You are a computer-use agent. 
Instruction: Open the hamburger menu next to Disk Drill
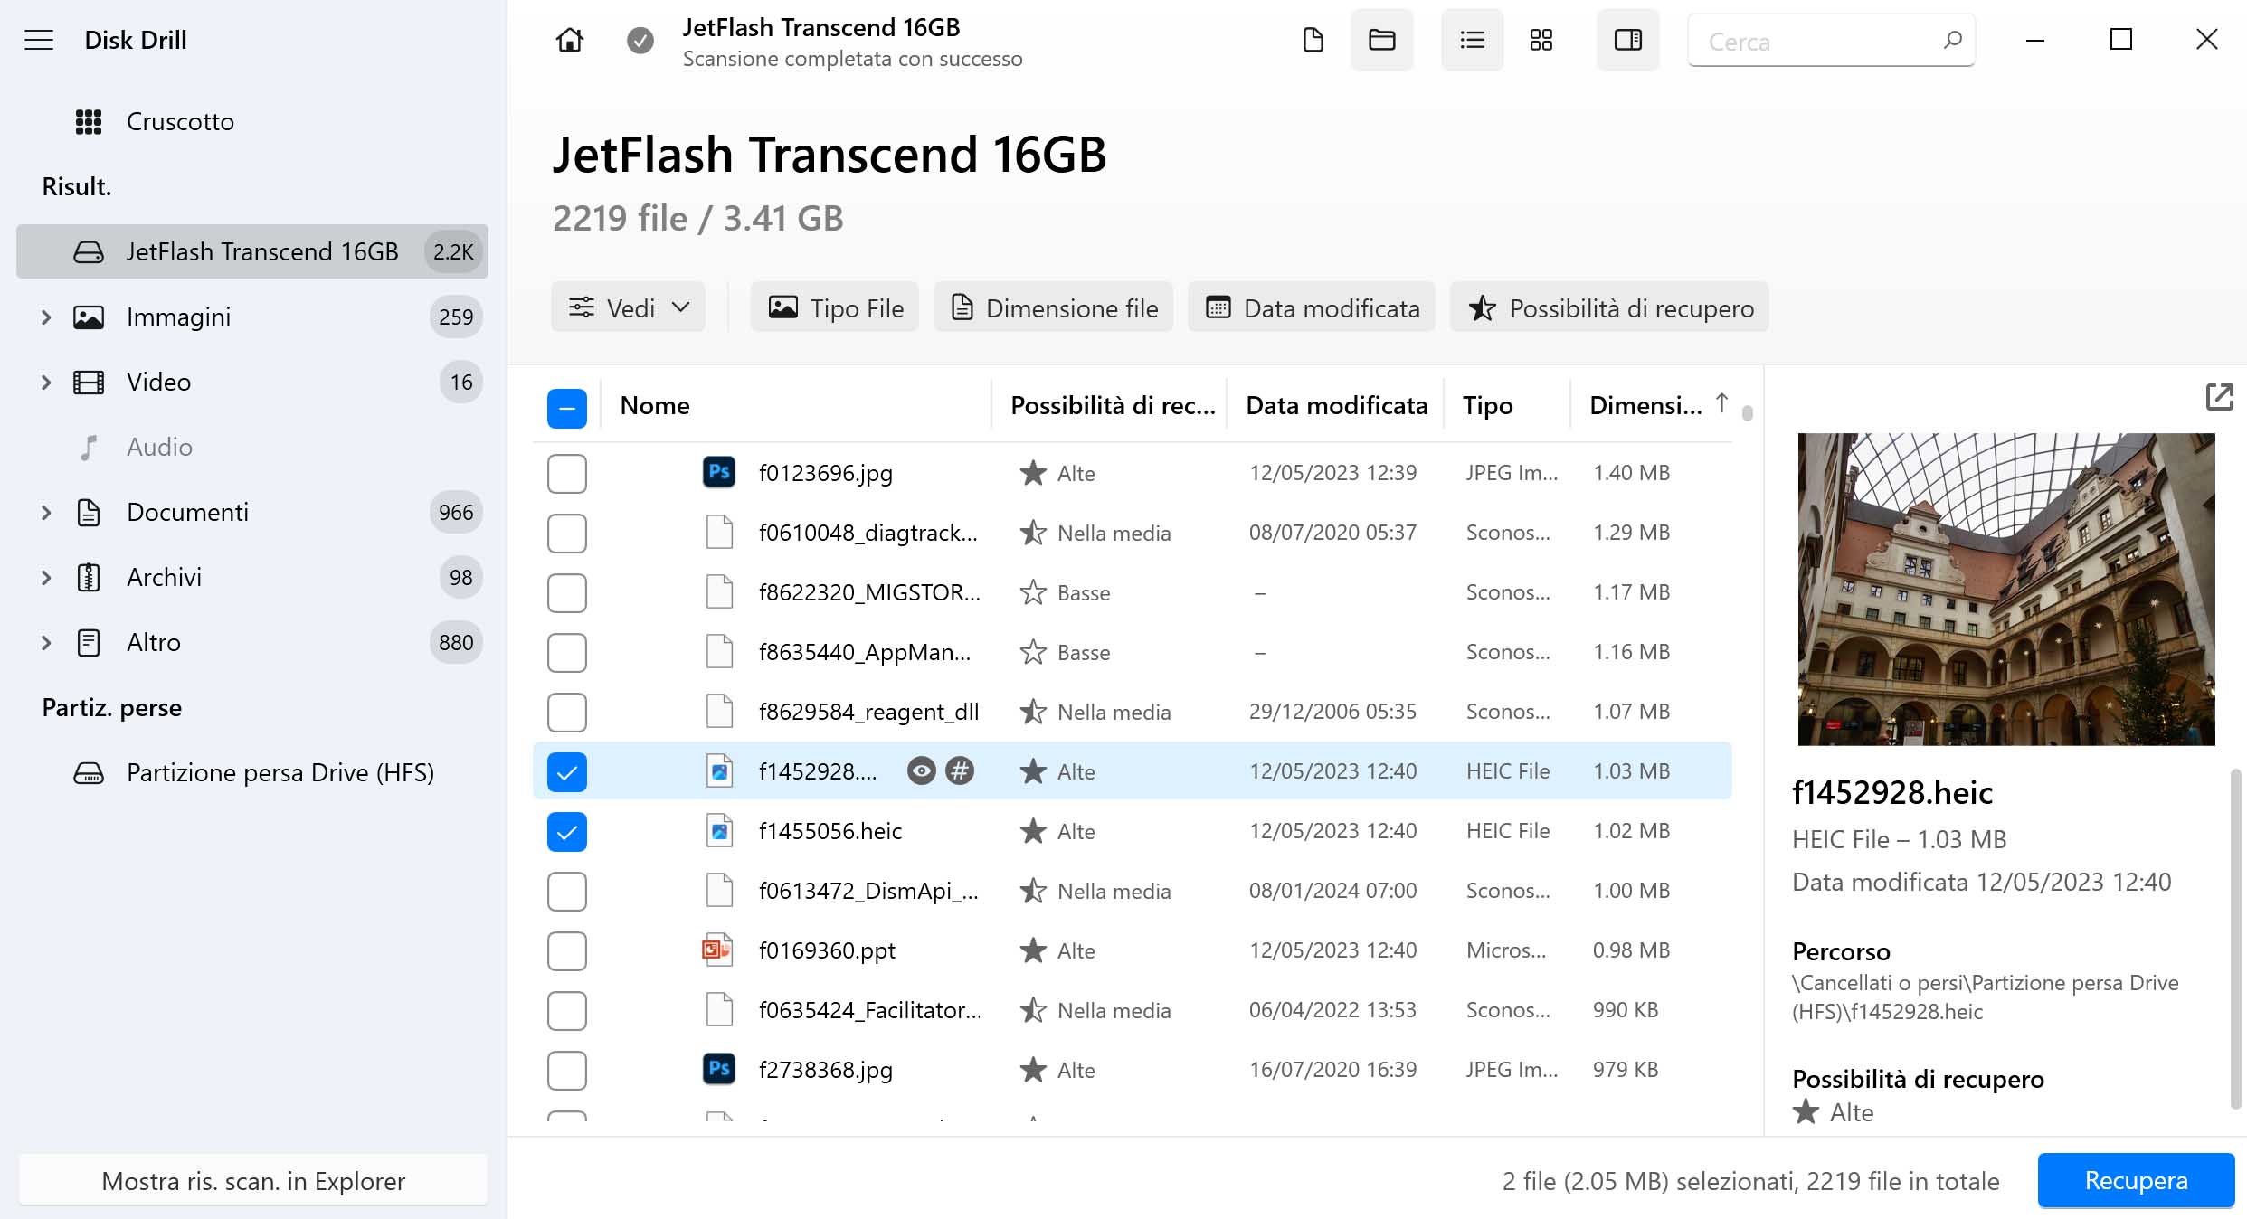(x=39, y=40)
